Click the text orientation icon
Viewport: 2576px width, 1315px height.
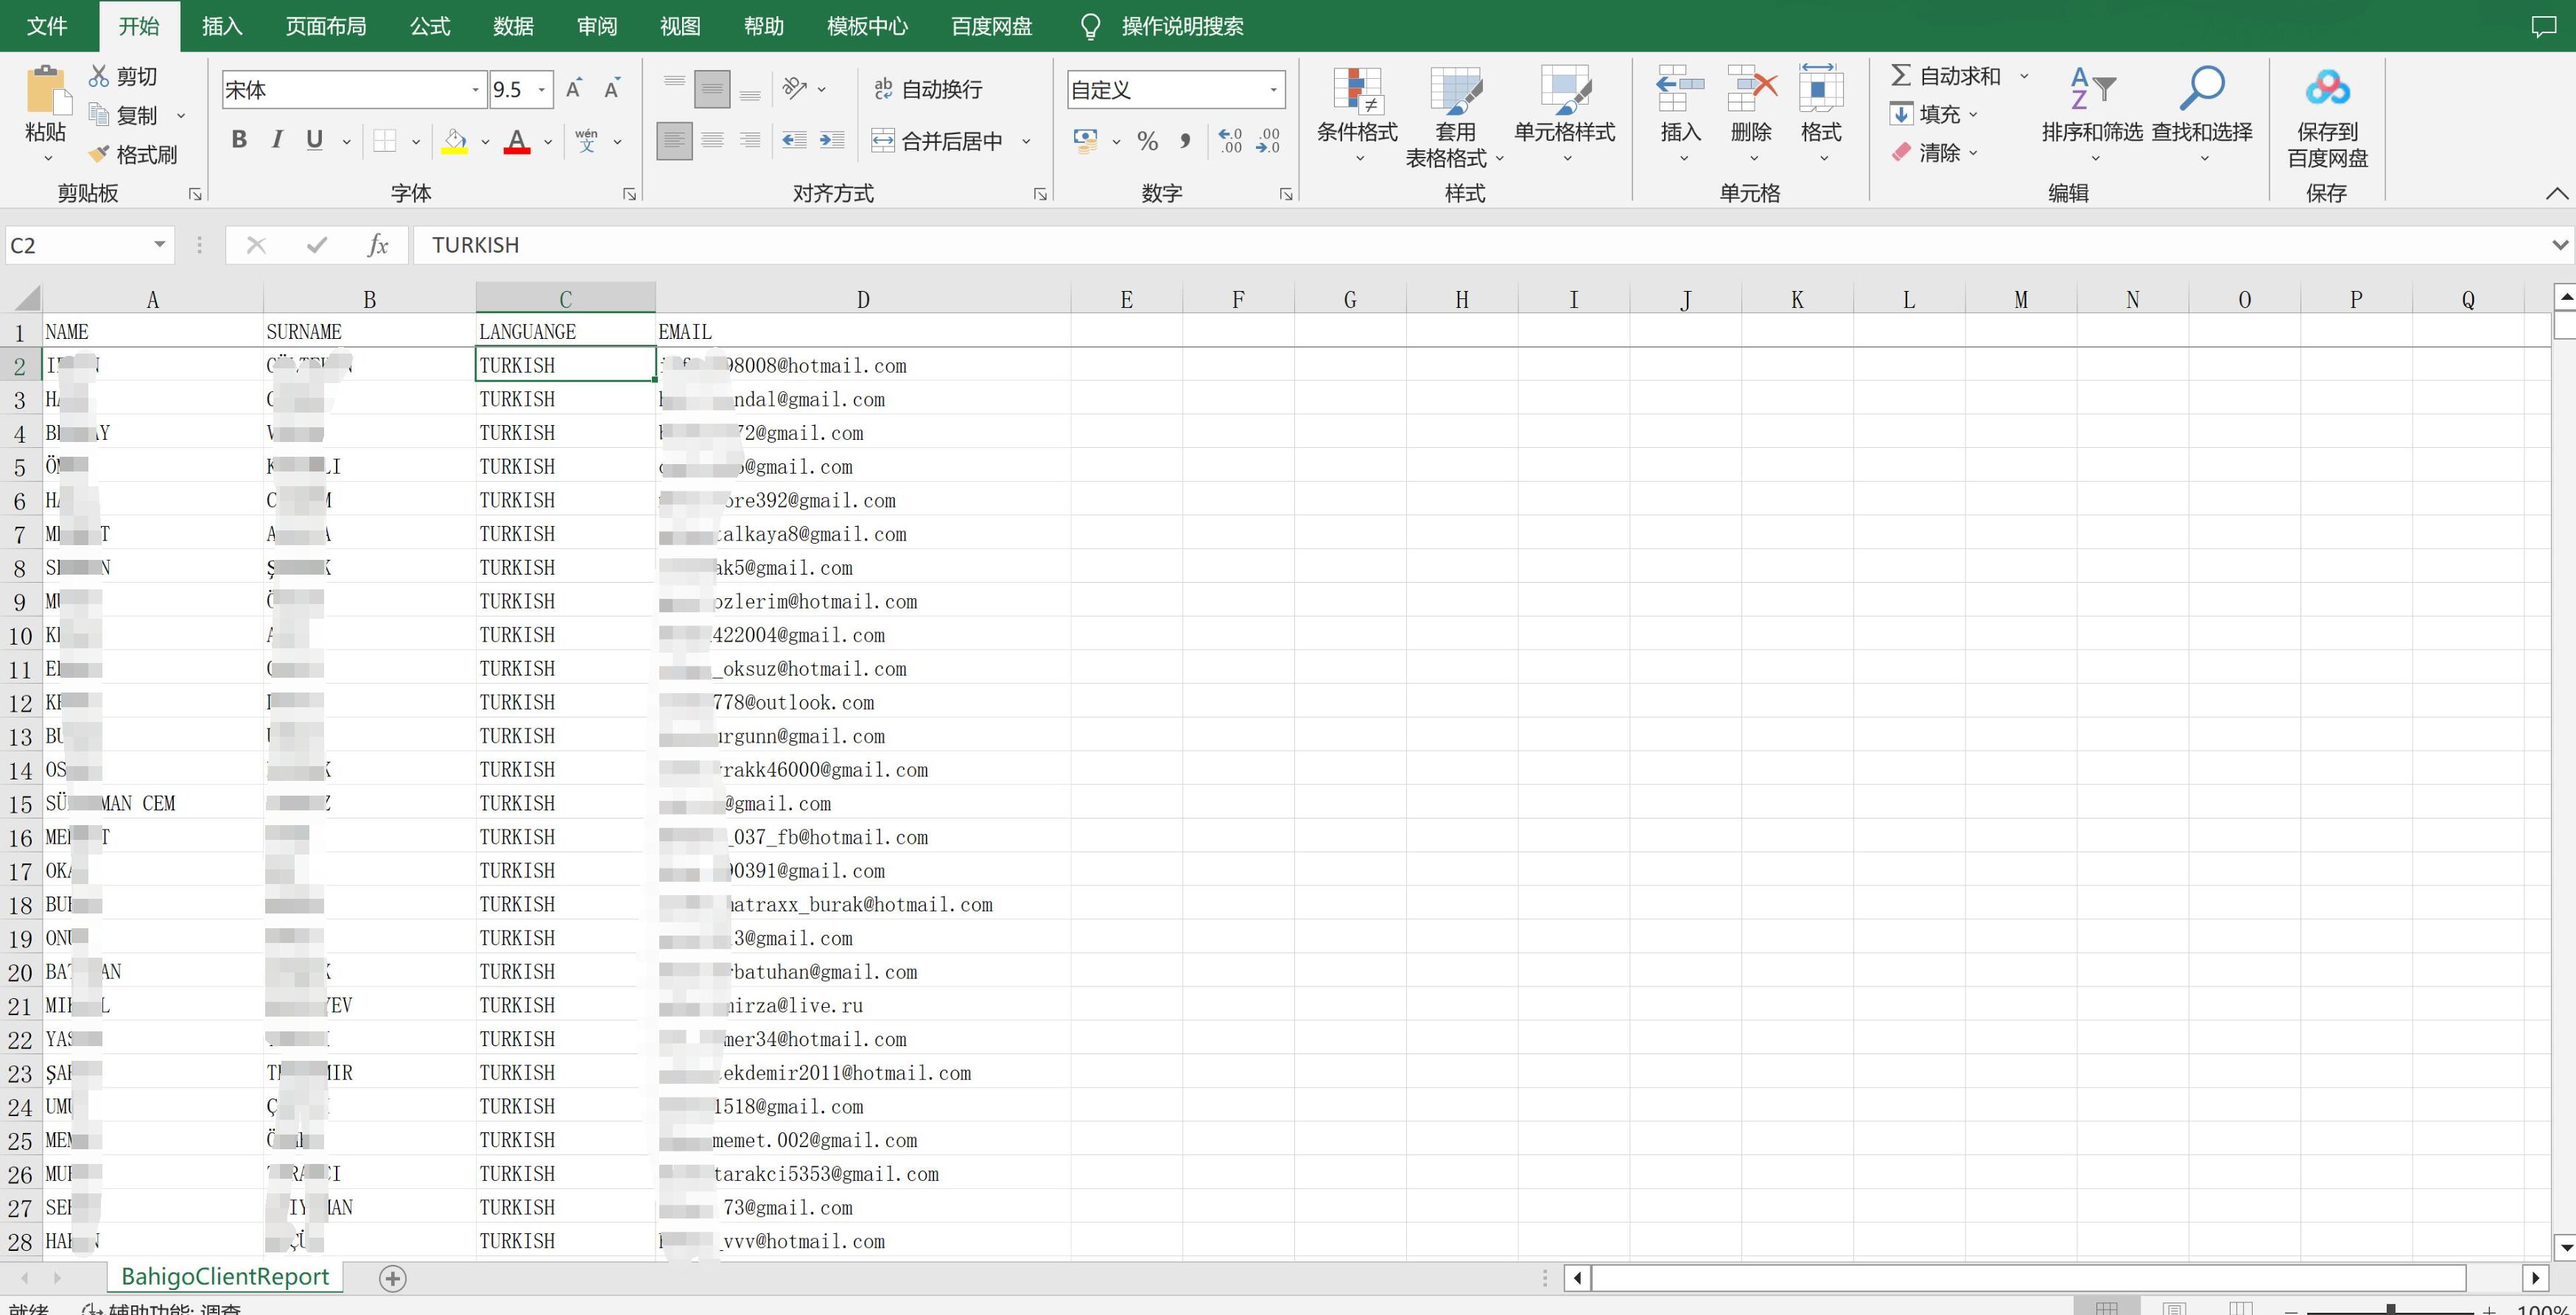(795, 89)
